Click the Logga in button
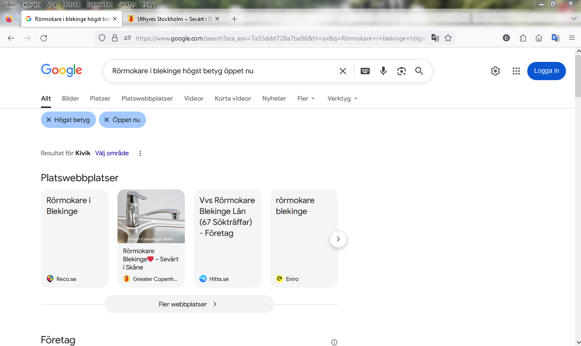 pyautogui.click(x=546, y=71)
